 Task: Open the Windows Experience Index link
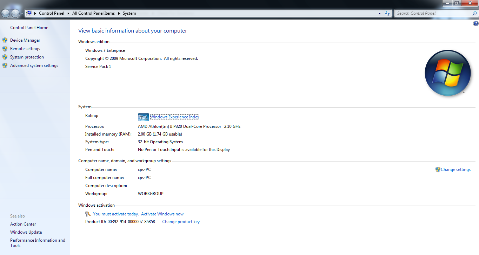[x=174, y=117]
